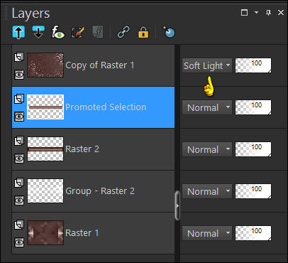Click the link layers chain icon
Viewport: 288px width, 263px height.
point(123,32)
